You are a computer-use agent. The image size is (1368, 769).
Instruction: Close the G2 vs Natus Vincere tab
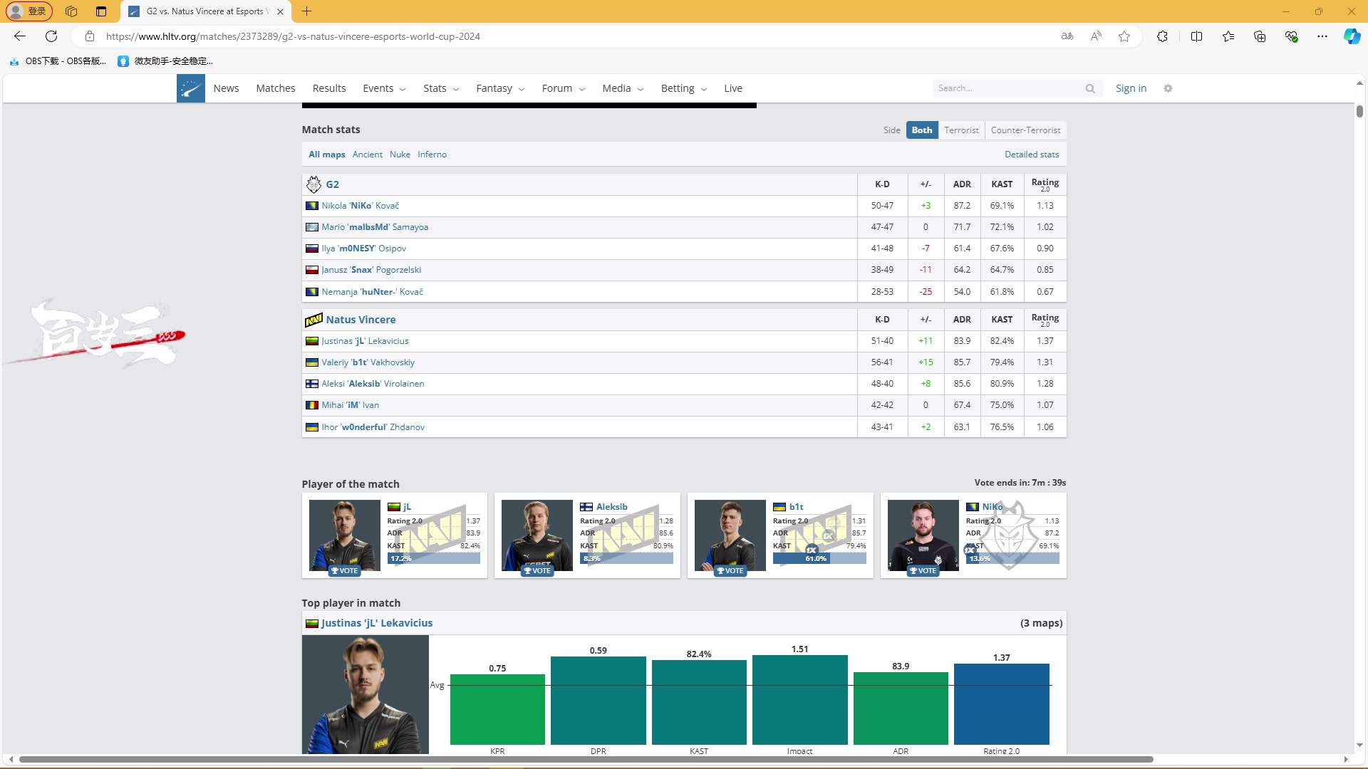pyautogui.click(x=280, y=11)
